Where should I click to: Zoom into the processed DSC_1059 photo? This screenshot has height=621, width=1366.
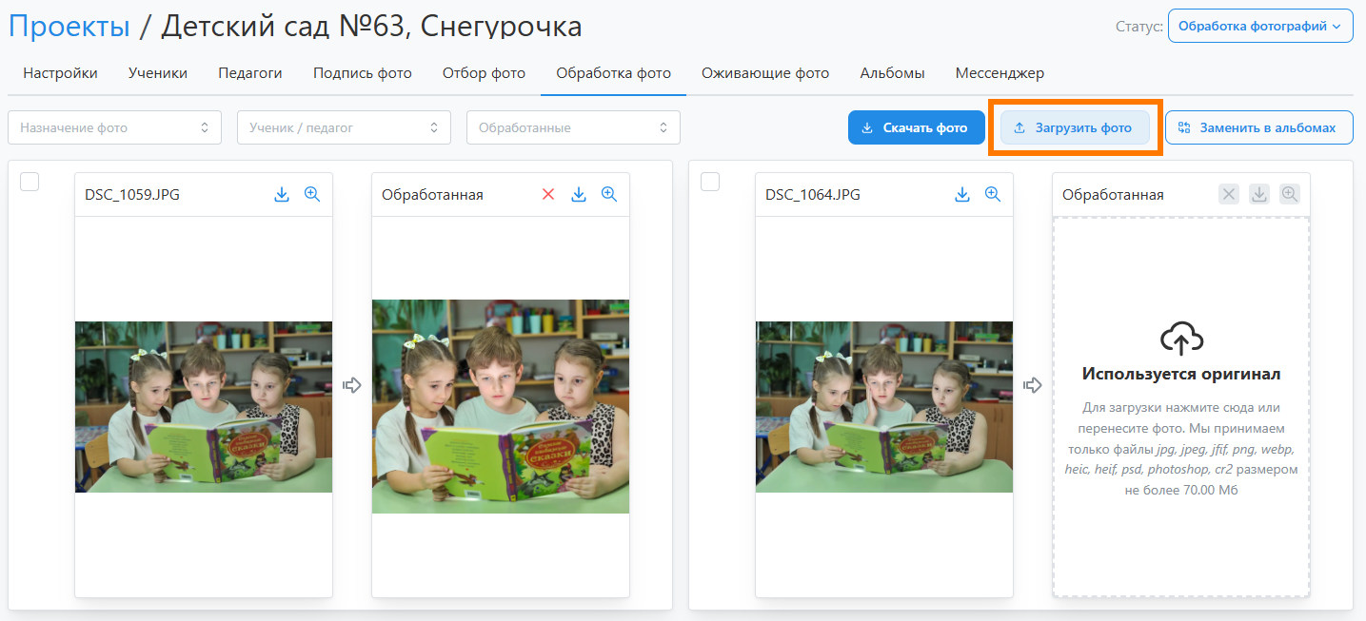(609, 194)
